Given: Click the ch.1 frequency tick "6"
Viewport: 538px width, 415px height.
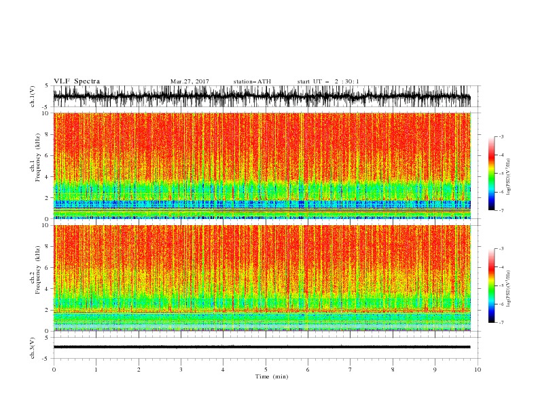Looking at the screenshot, I should point(47,156).
